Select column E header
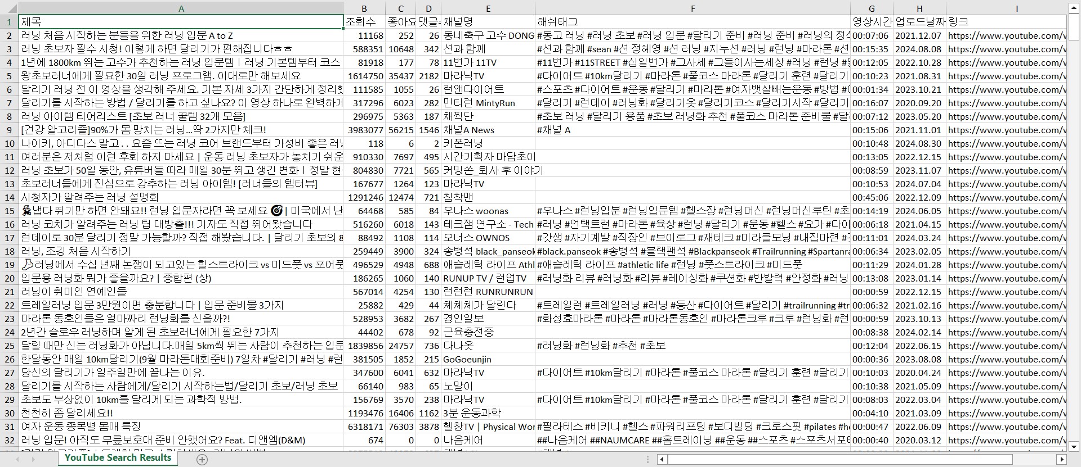The image size is (1081, 467). click(488, 8)
